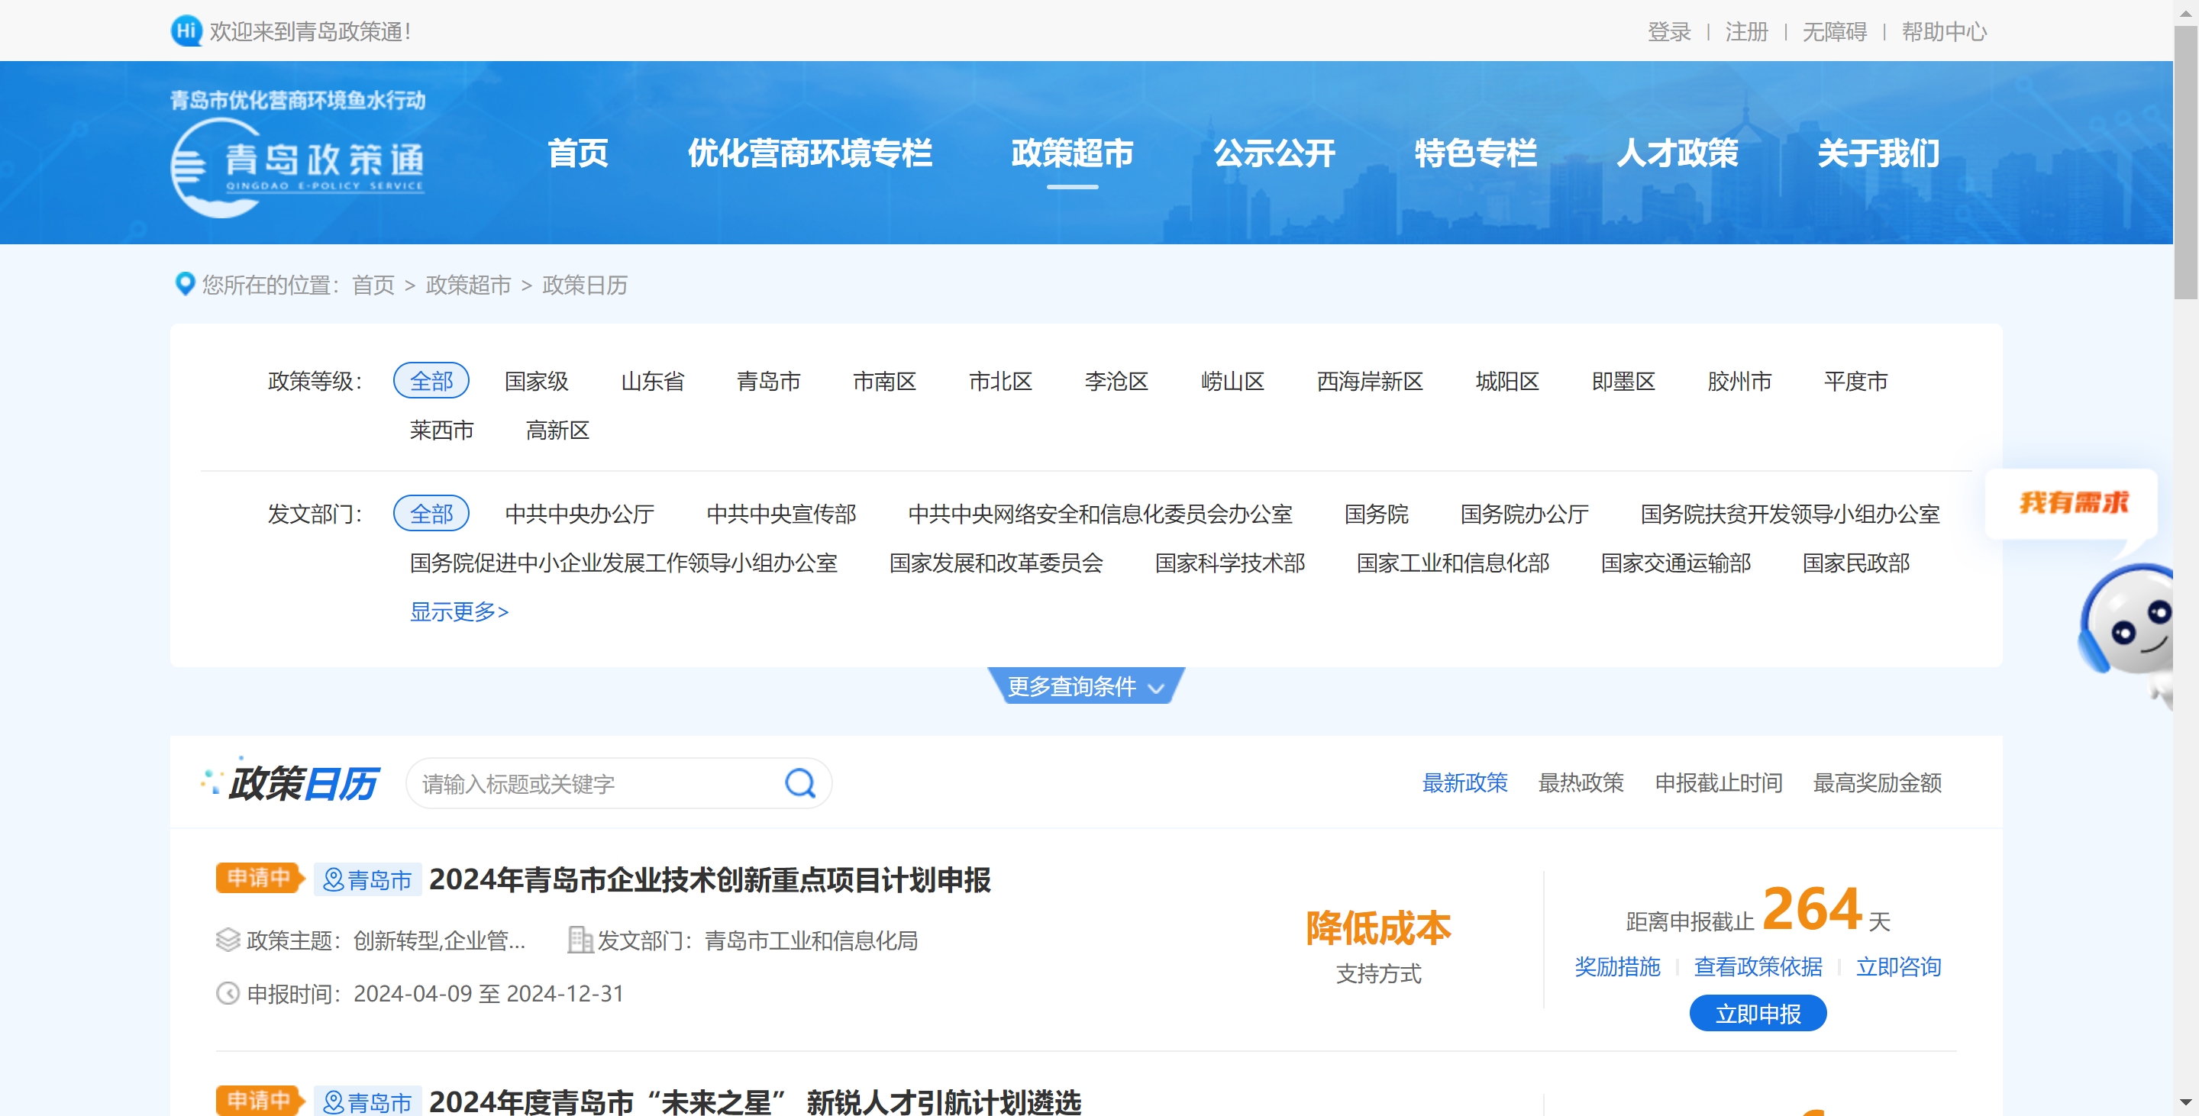2199x1116 pixels.
Task: Select 市南区 policy level
Action: click(x=883, y=381)
